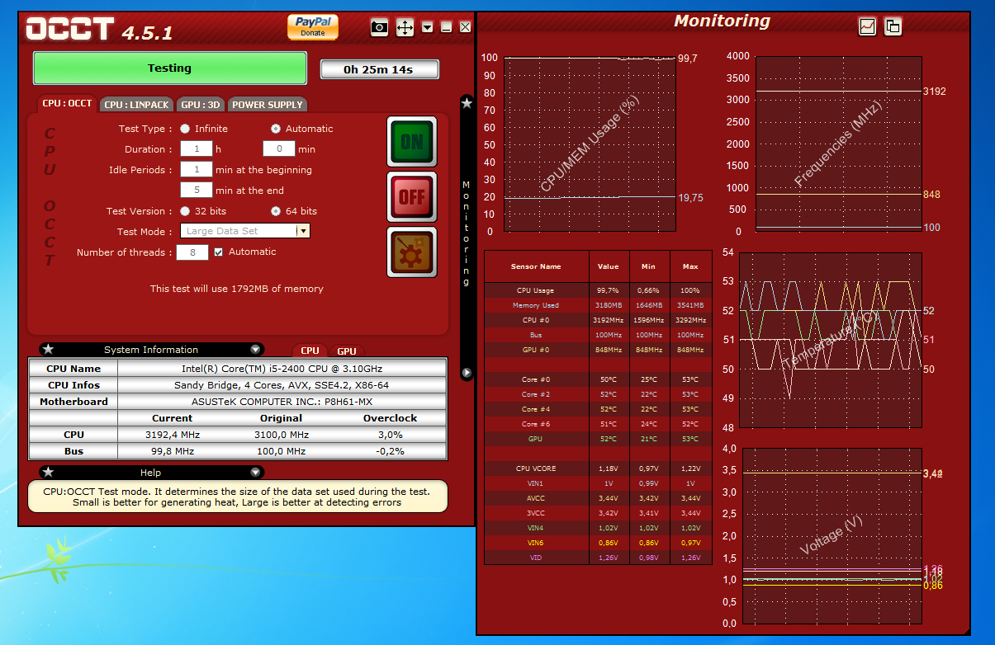Click the CPU #0 sensor row
The height and width of the screenshot is (645, 995).
[598, 320]
